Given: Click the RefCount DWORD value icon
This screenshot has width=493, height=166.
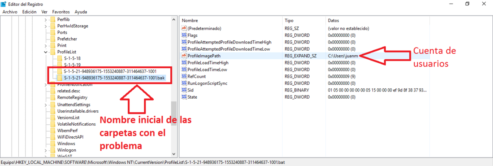Looking at the screenshot, I should [x=184, y=76].
